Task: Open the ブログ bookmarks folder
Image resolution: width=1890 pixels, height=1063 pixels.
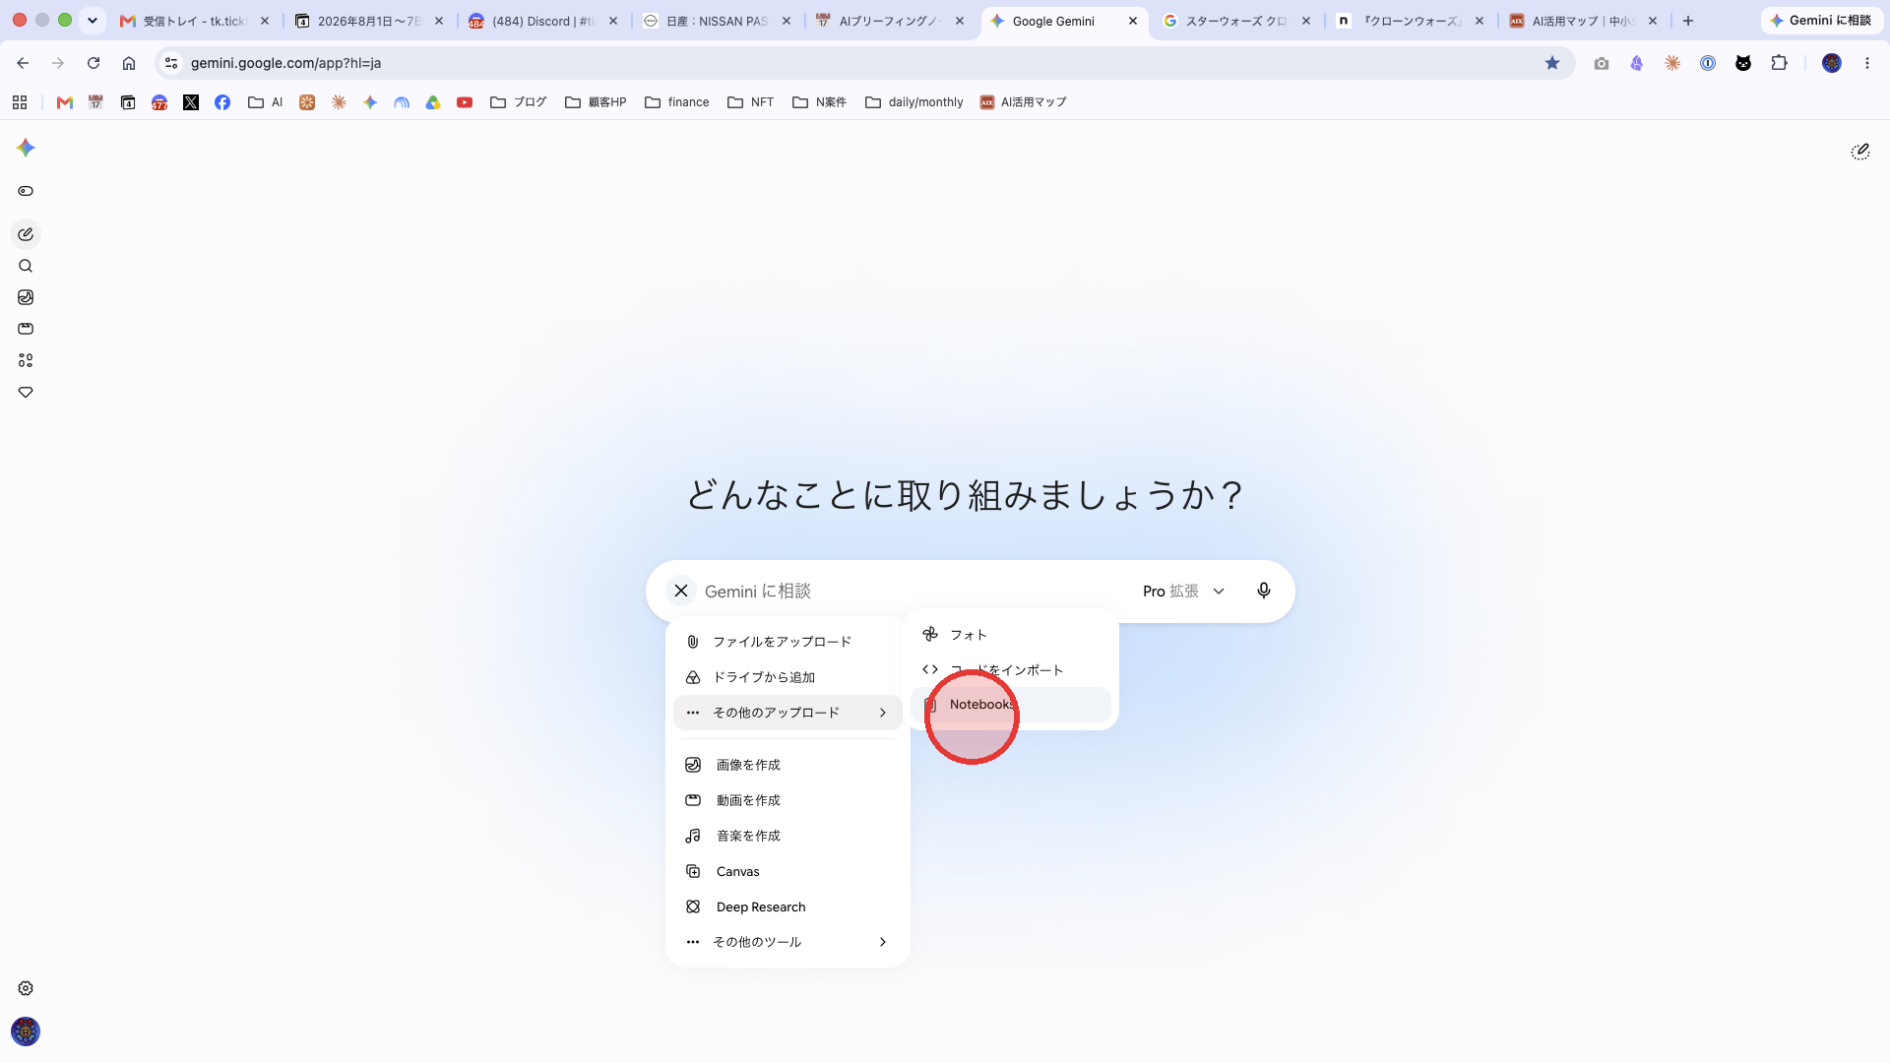Action: tap(518, 102)
